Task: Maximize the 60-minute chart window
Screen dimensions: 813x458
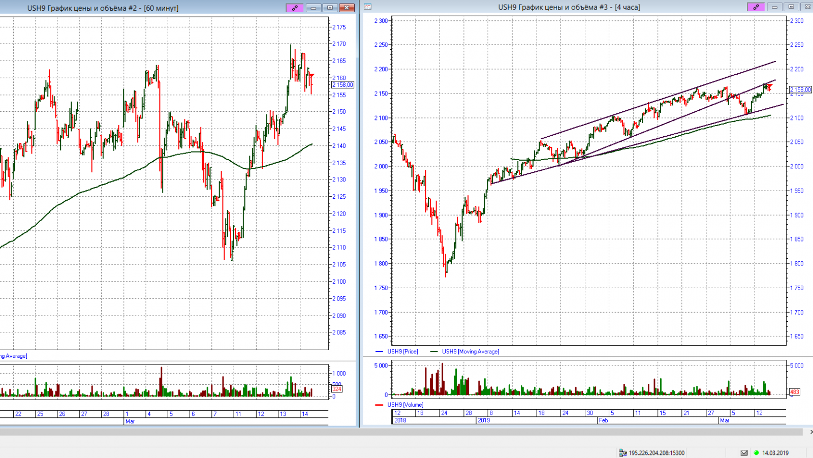Action: tap(330, 8)
